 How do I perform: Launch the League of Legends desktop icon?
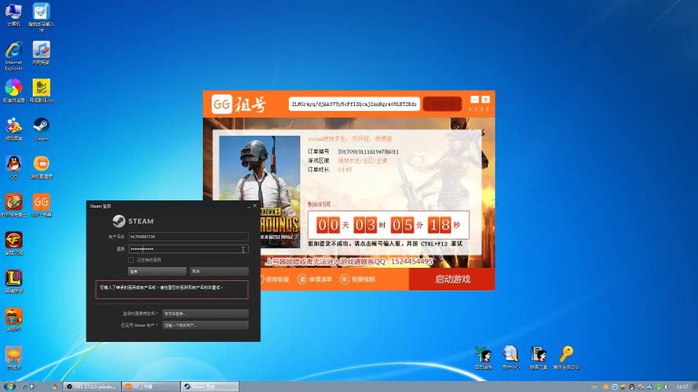click(14, 281)
